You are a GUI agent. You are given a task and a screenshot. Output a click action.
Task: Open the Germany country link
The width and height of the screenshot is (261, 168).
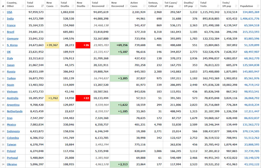click(13, 39)
